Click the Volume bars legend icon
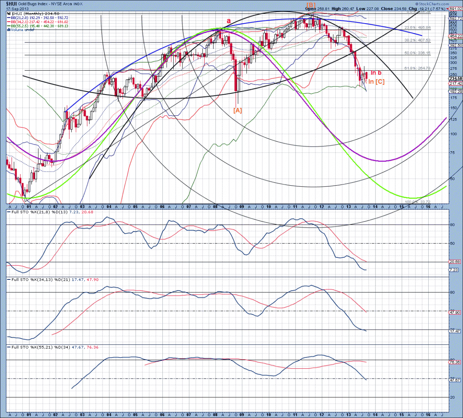Viewport: 463px width, 418px height. [x=9, y=29]
